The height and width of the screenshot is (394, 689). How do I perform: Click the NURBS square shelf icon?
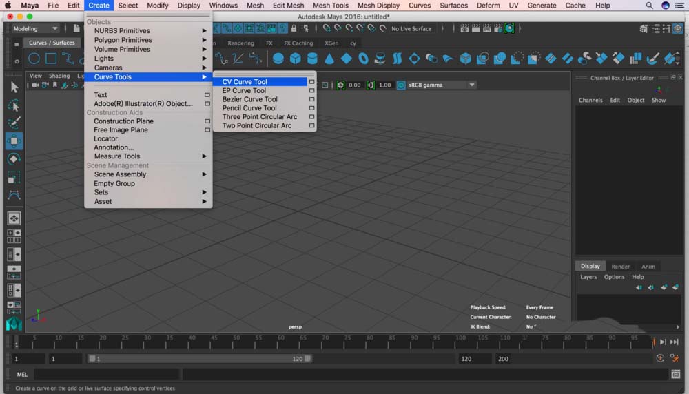(51, 59)
